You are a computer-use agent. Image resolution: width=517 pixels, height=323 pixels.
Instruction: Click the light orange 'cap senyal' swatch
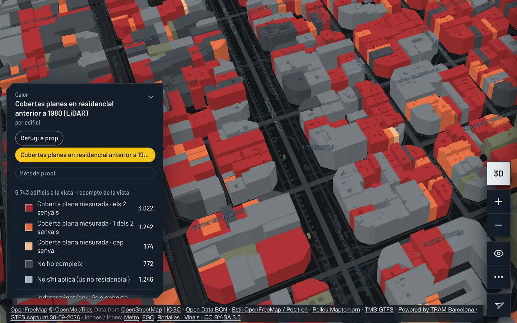pos(29,246)
